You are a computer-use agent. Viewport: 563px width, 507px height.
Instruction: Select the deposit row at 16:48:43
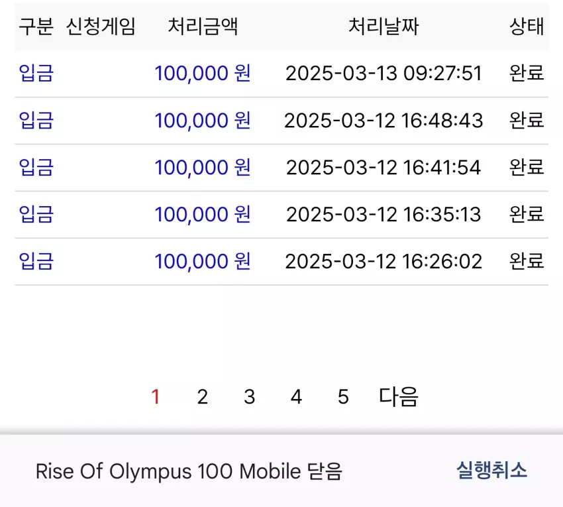click(x=281, y=121)
